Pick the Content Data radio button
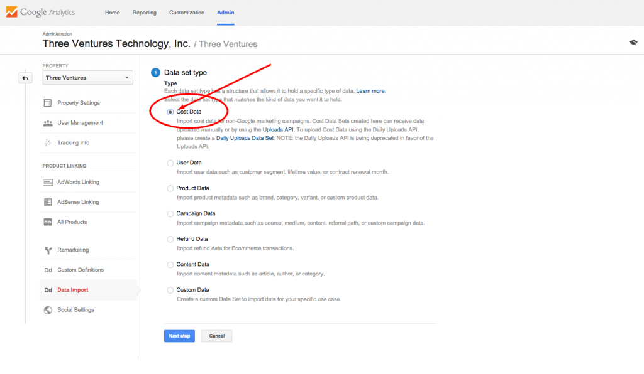Image resolution: width=644 pixels, height=374 pixels. [170, 265]
